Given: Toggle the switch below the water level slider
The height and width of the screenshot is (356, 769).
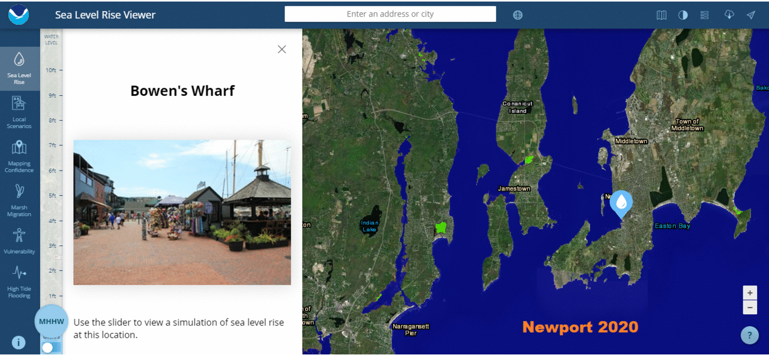Looking at the screenshot, I should point(47,347).
